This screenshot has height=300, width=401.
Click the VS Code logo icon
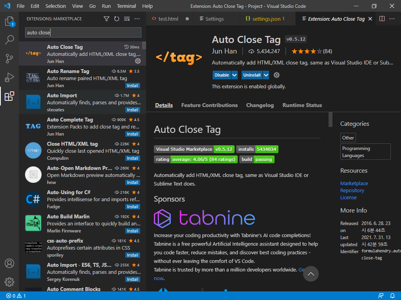click(7, 6)
